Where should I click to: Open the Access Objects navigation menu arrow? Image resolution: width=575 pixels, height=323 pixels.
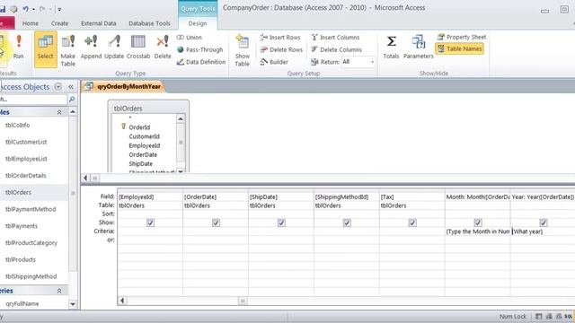57,87
